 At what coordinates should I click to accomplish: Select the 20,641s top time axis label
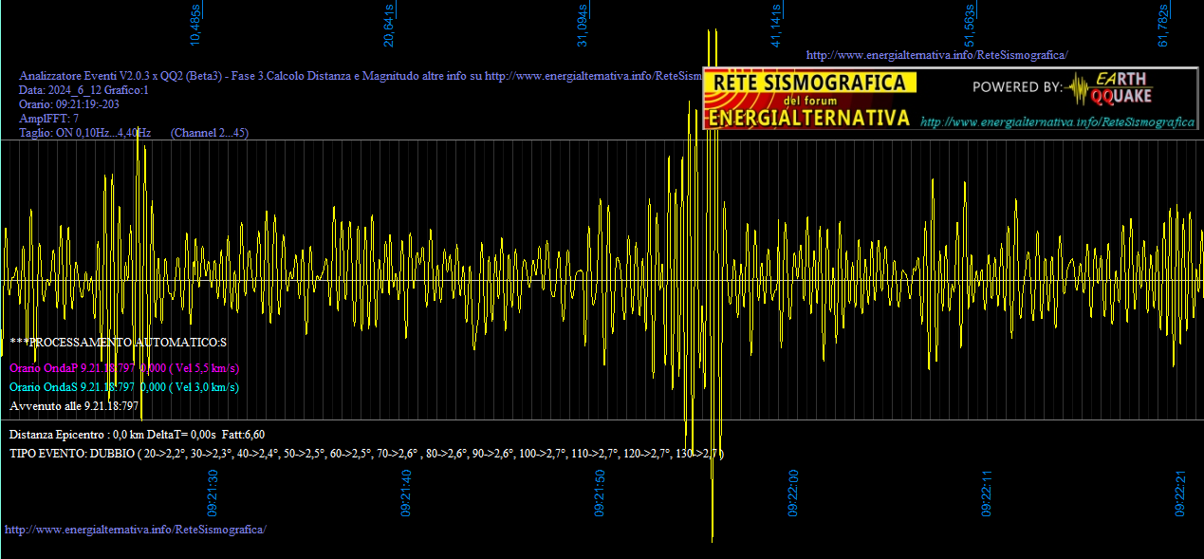(x=389, y=26)
